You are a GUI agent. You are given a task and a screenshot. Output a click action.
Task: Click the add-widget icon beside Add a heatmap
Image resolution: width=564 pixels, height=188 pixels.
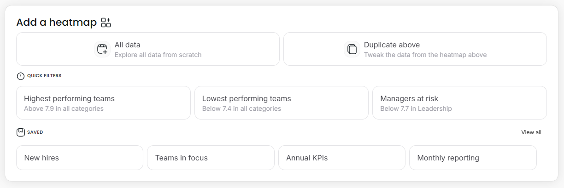tap(106, 23)
